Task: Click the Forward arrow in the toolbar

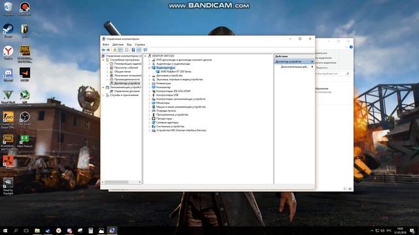Action: tap(108, 50)
